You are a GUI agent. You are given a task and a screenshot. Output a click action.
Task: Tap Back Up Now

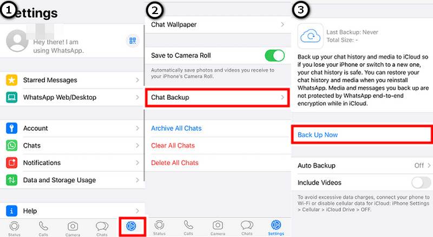[318, 135]
